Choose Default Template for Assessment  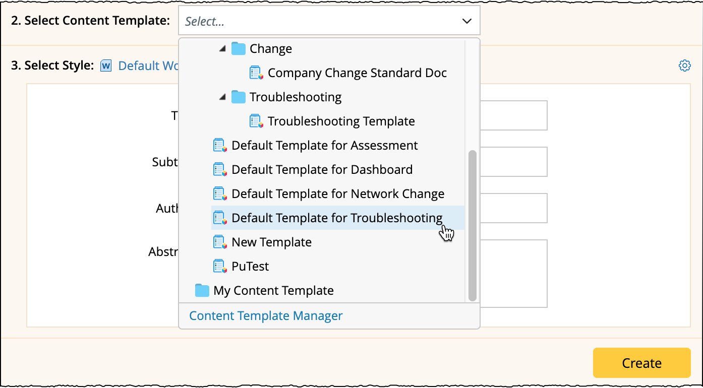coord(324,145)
